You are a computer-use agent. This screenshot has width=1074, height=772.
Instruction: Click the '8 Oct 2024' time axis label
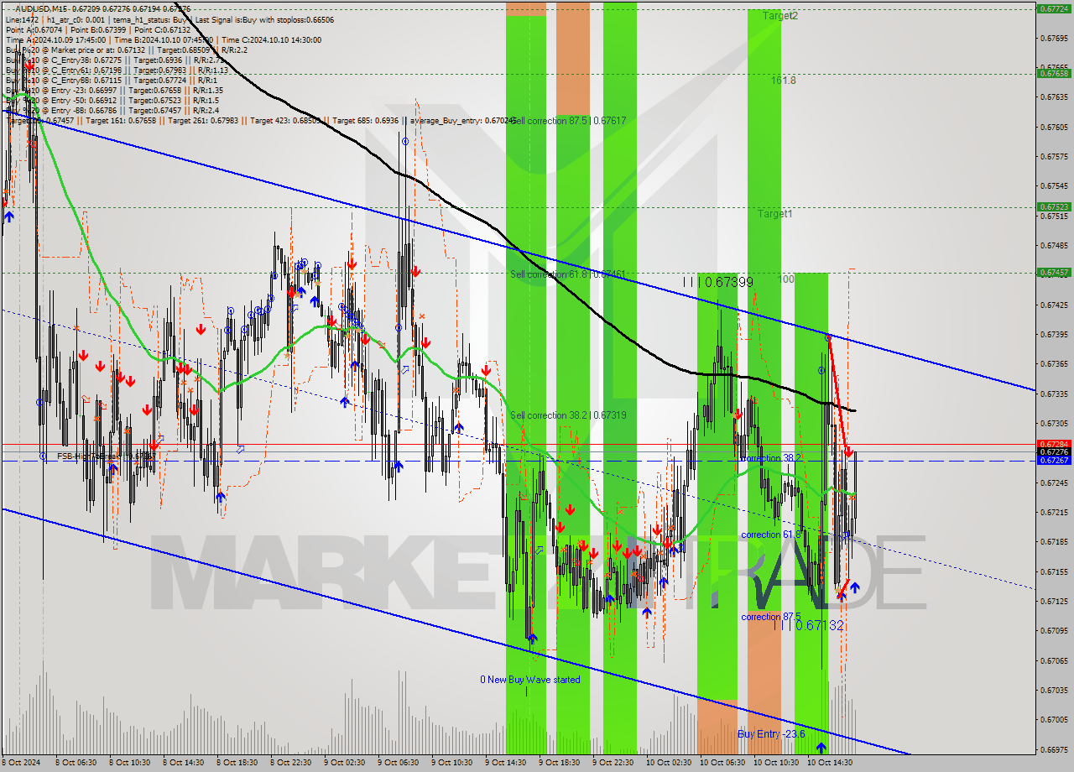pos(23,763)
